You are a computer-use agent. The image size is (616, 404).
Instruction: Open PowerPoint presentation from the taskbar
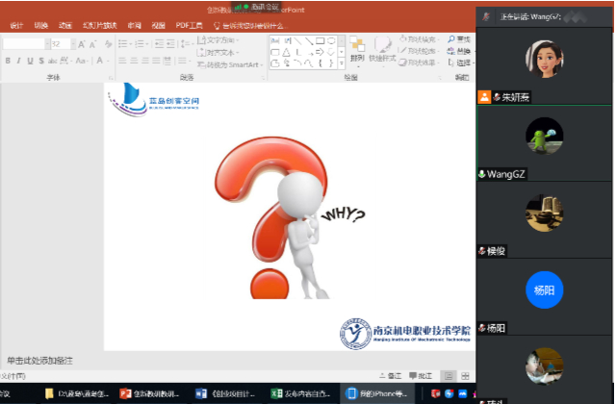pos(151,393)
